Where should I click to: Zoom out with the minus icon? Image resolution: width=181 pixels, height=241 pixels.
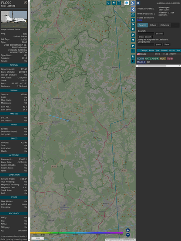[x=128, y=235]
